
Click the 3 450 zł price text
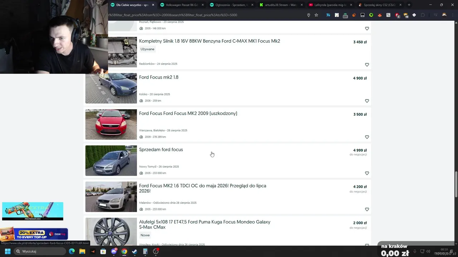pos(360,42)
